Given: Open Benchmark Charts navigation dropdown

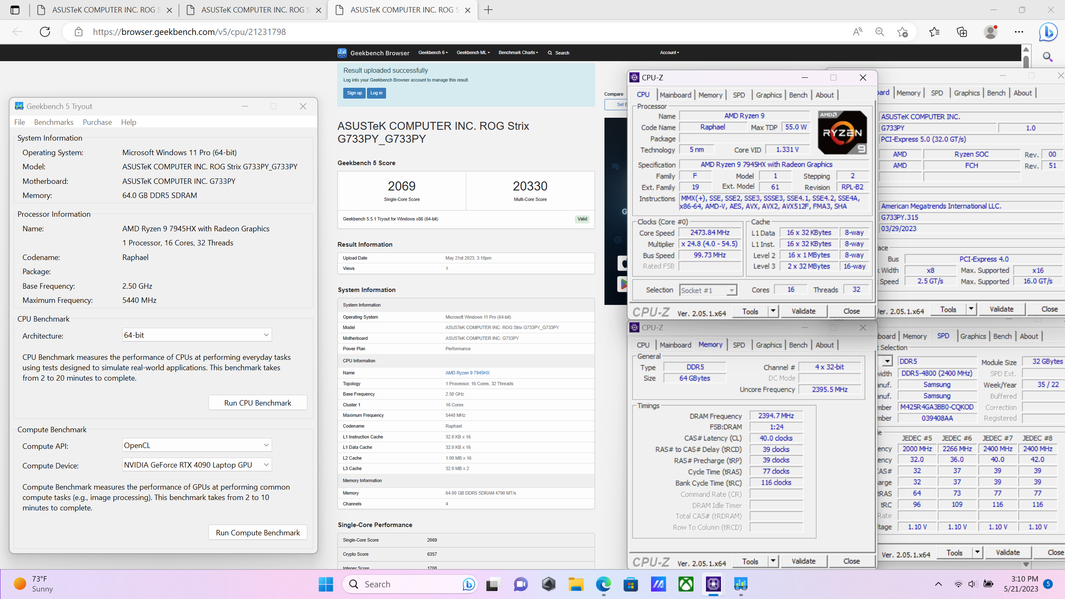Looking at the screenshot, I should tap(518, 53).
